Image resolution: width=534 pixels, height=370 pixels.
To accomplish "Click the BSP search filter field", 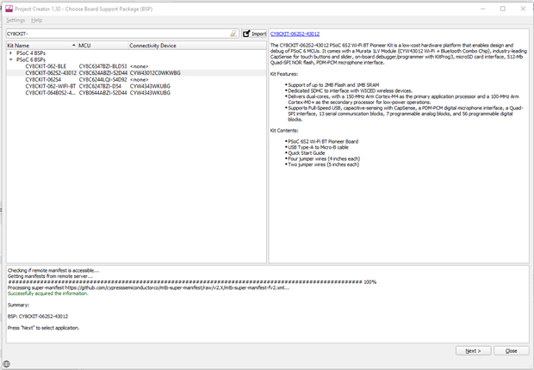I will tap(118, 34).
